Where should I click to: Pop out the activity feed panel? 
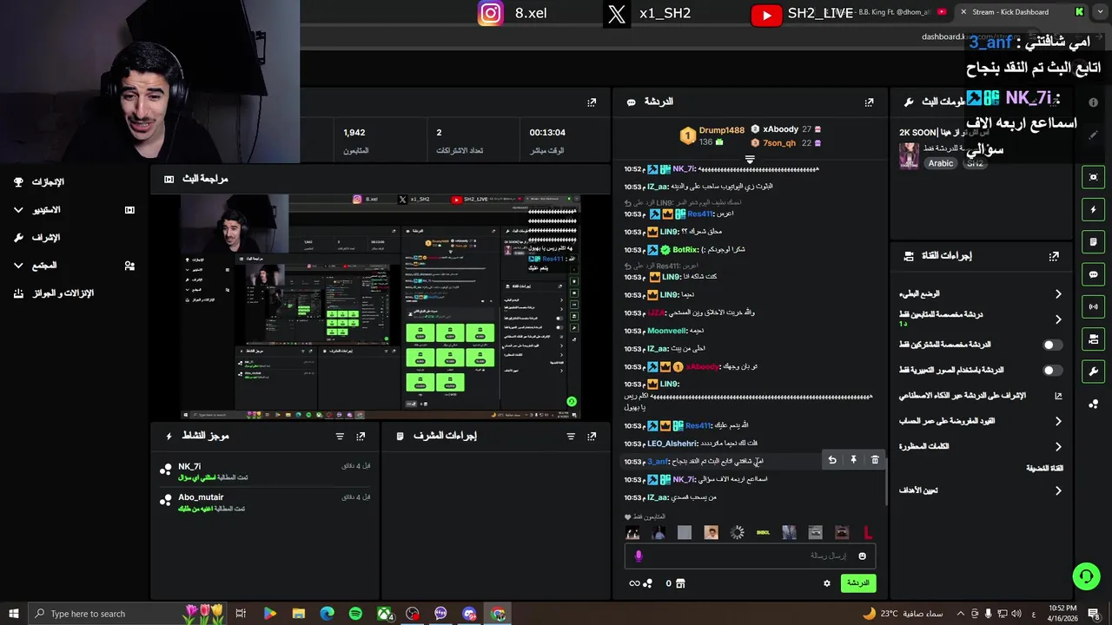(x=361, y=437)
